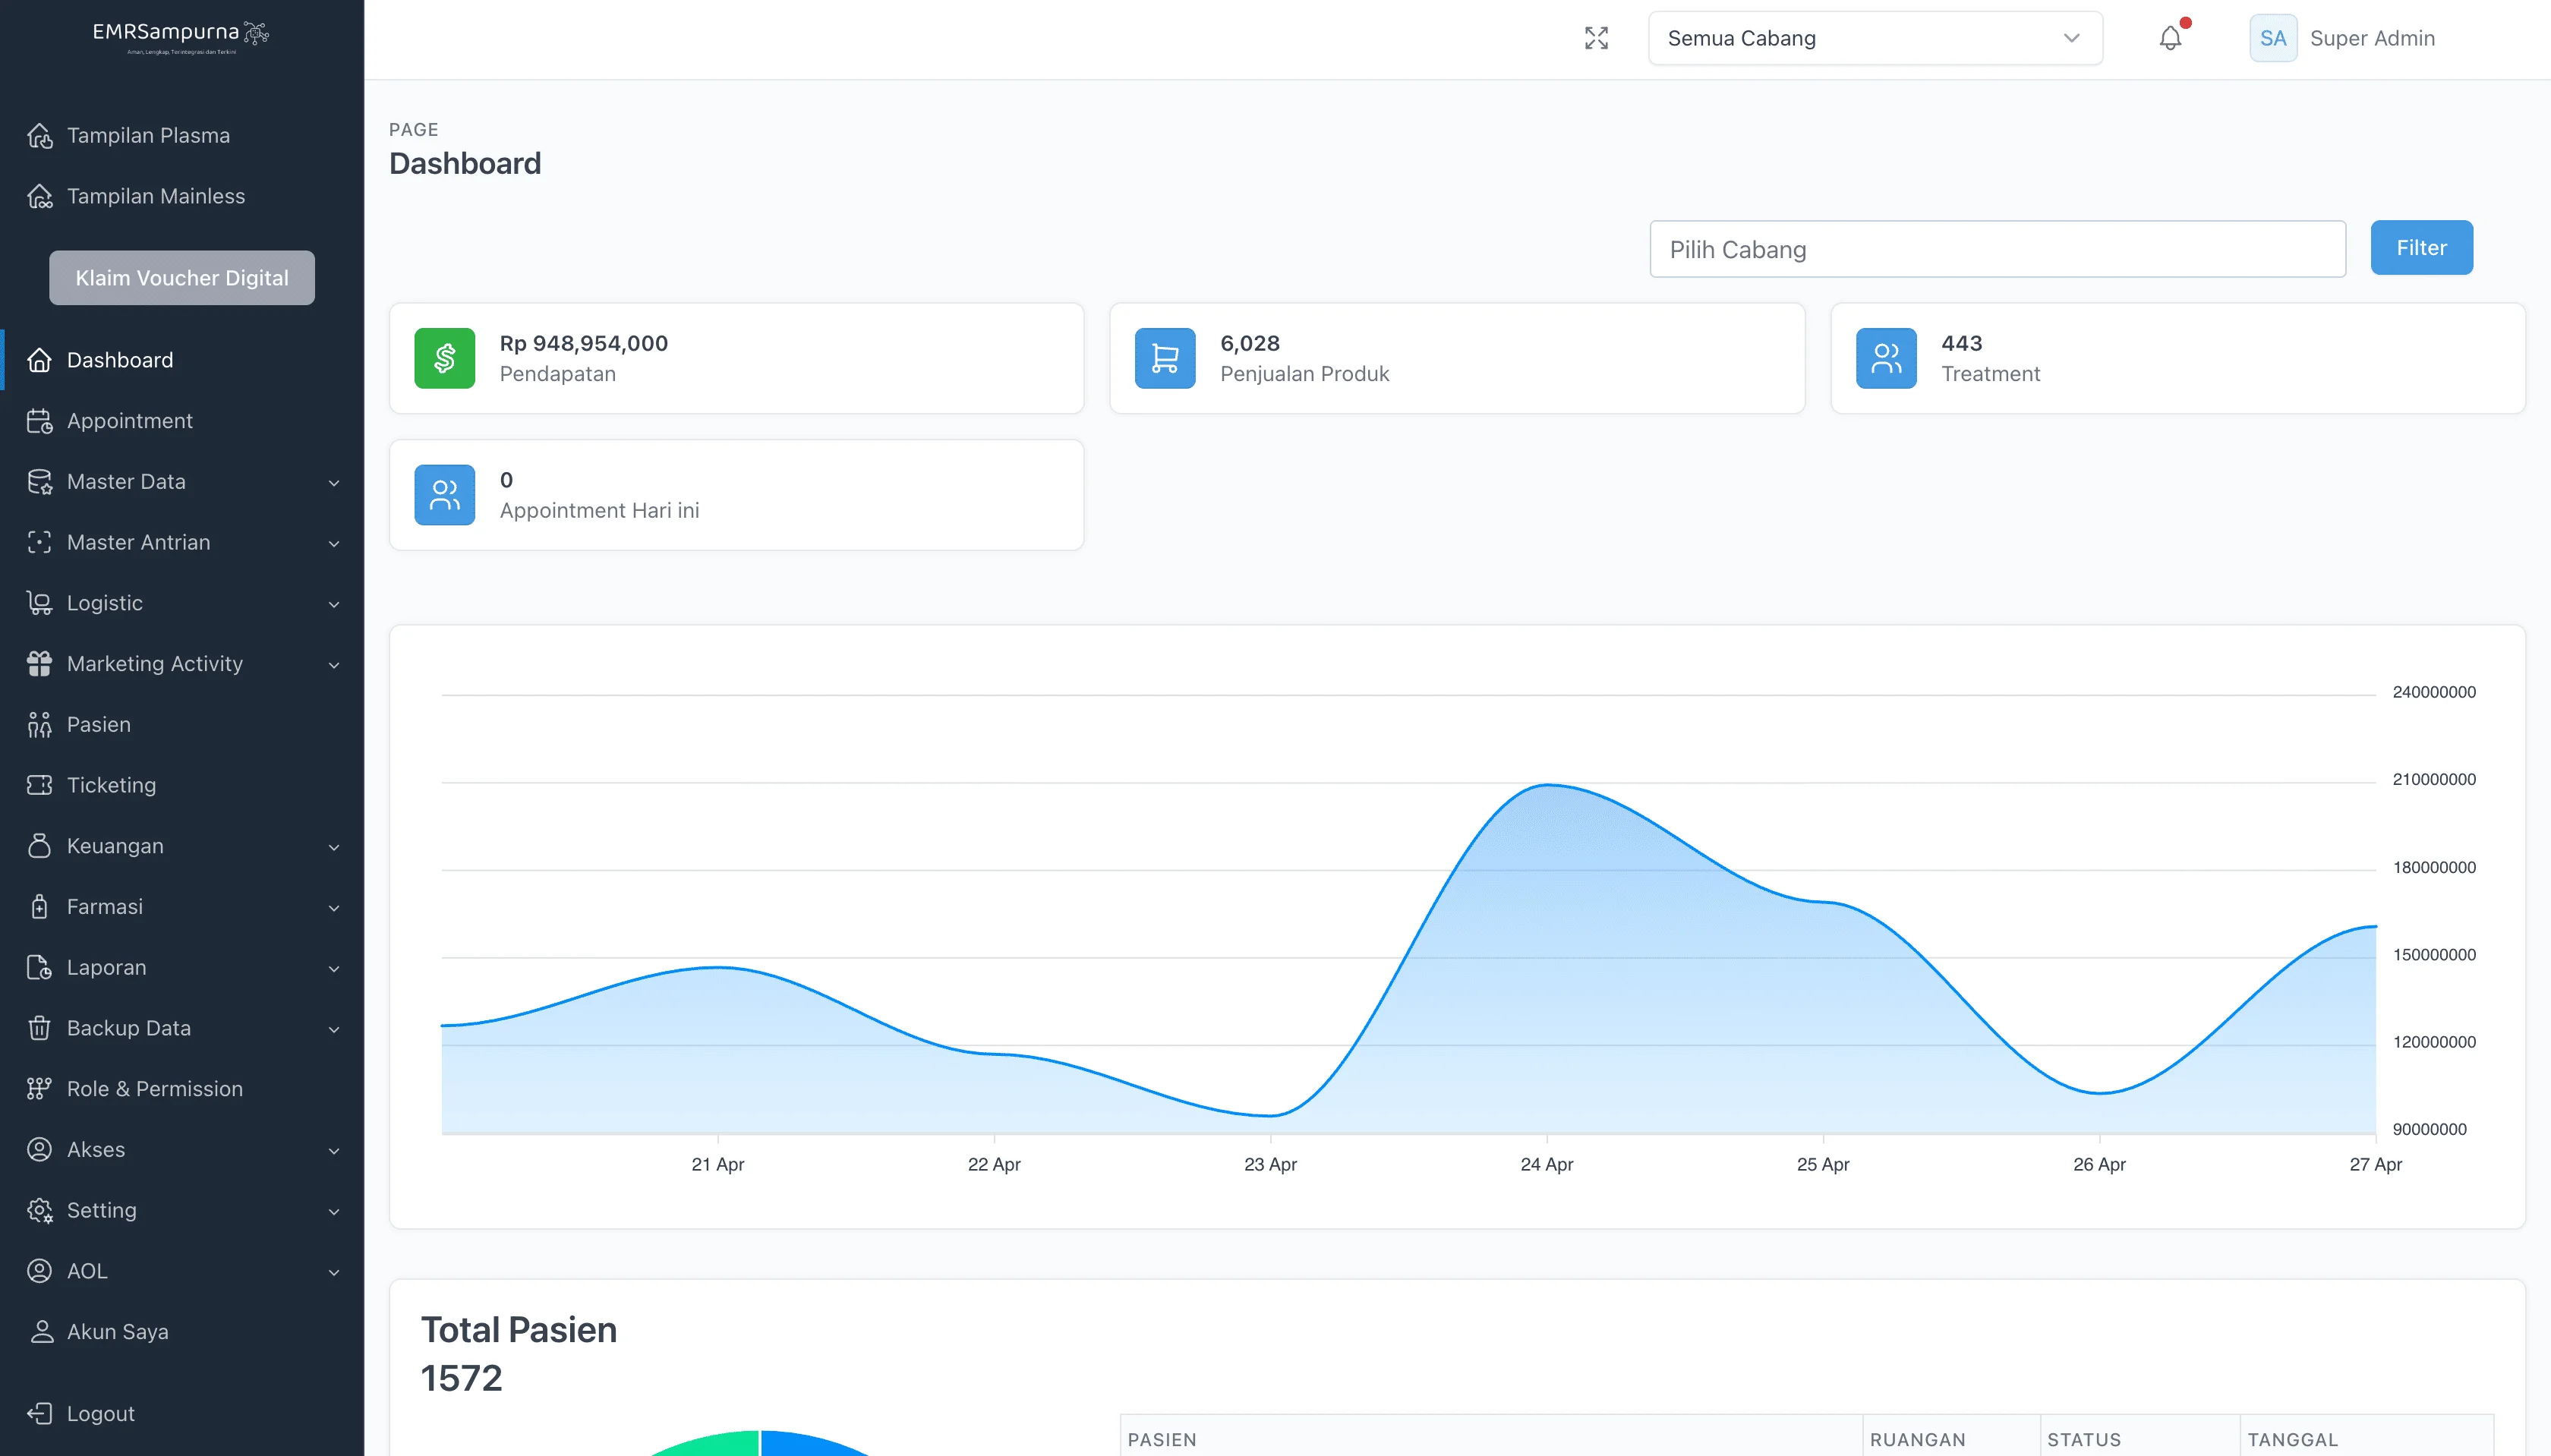Go to the Pasien menu item
Screen dimensions: 2551x1456
point(98,724)
